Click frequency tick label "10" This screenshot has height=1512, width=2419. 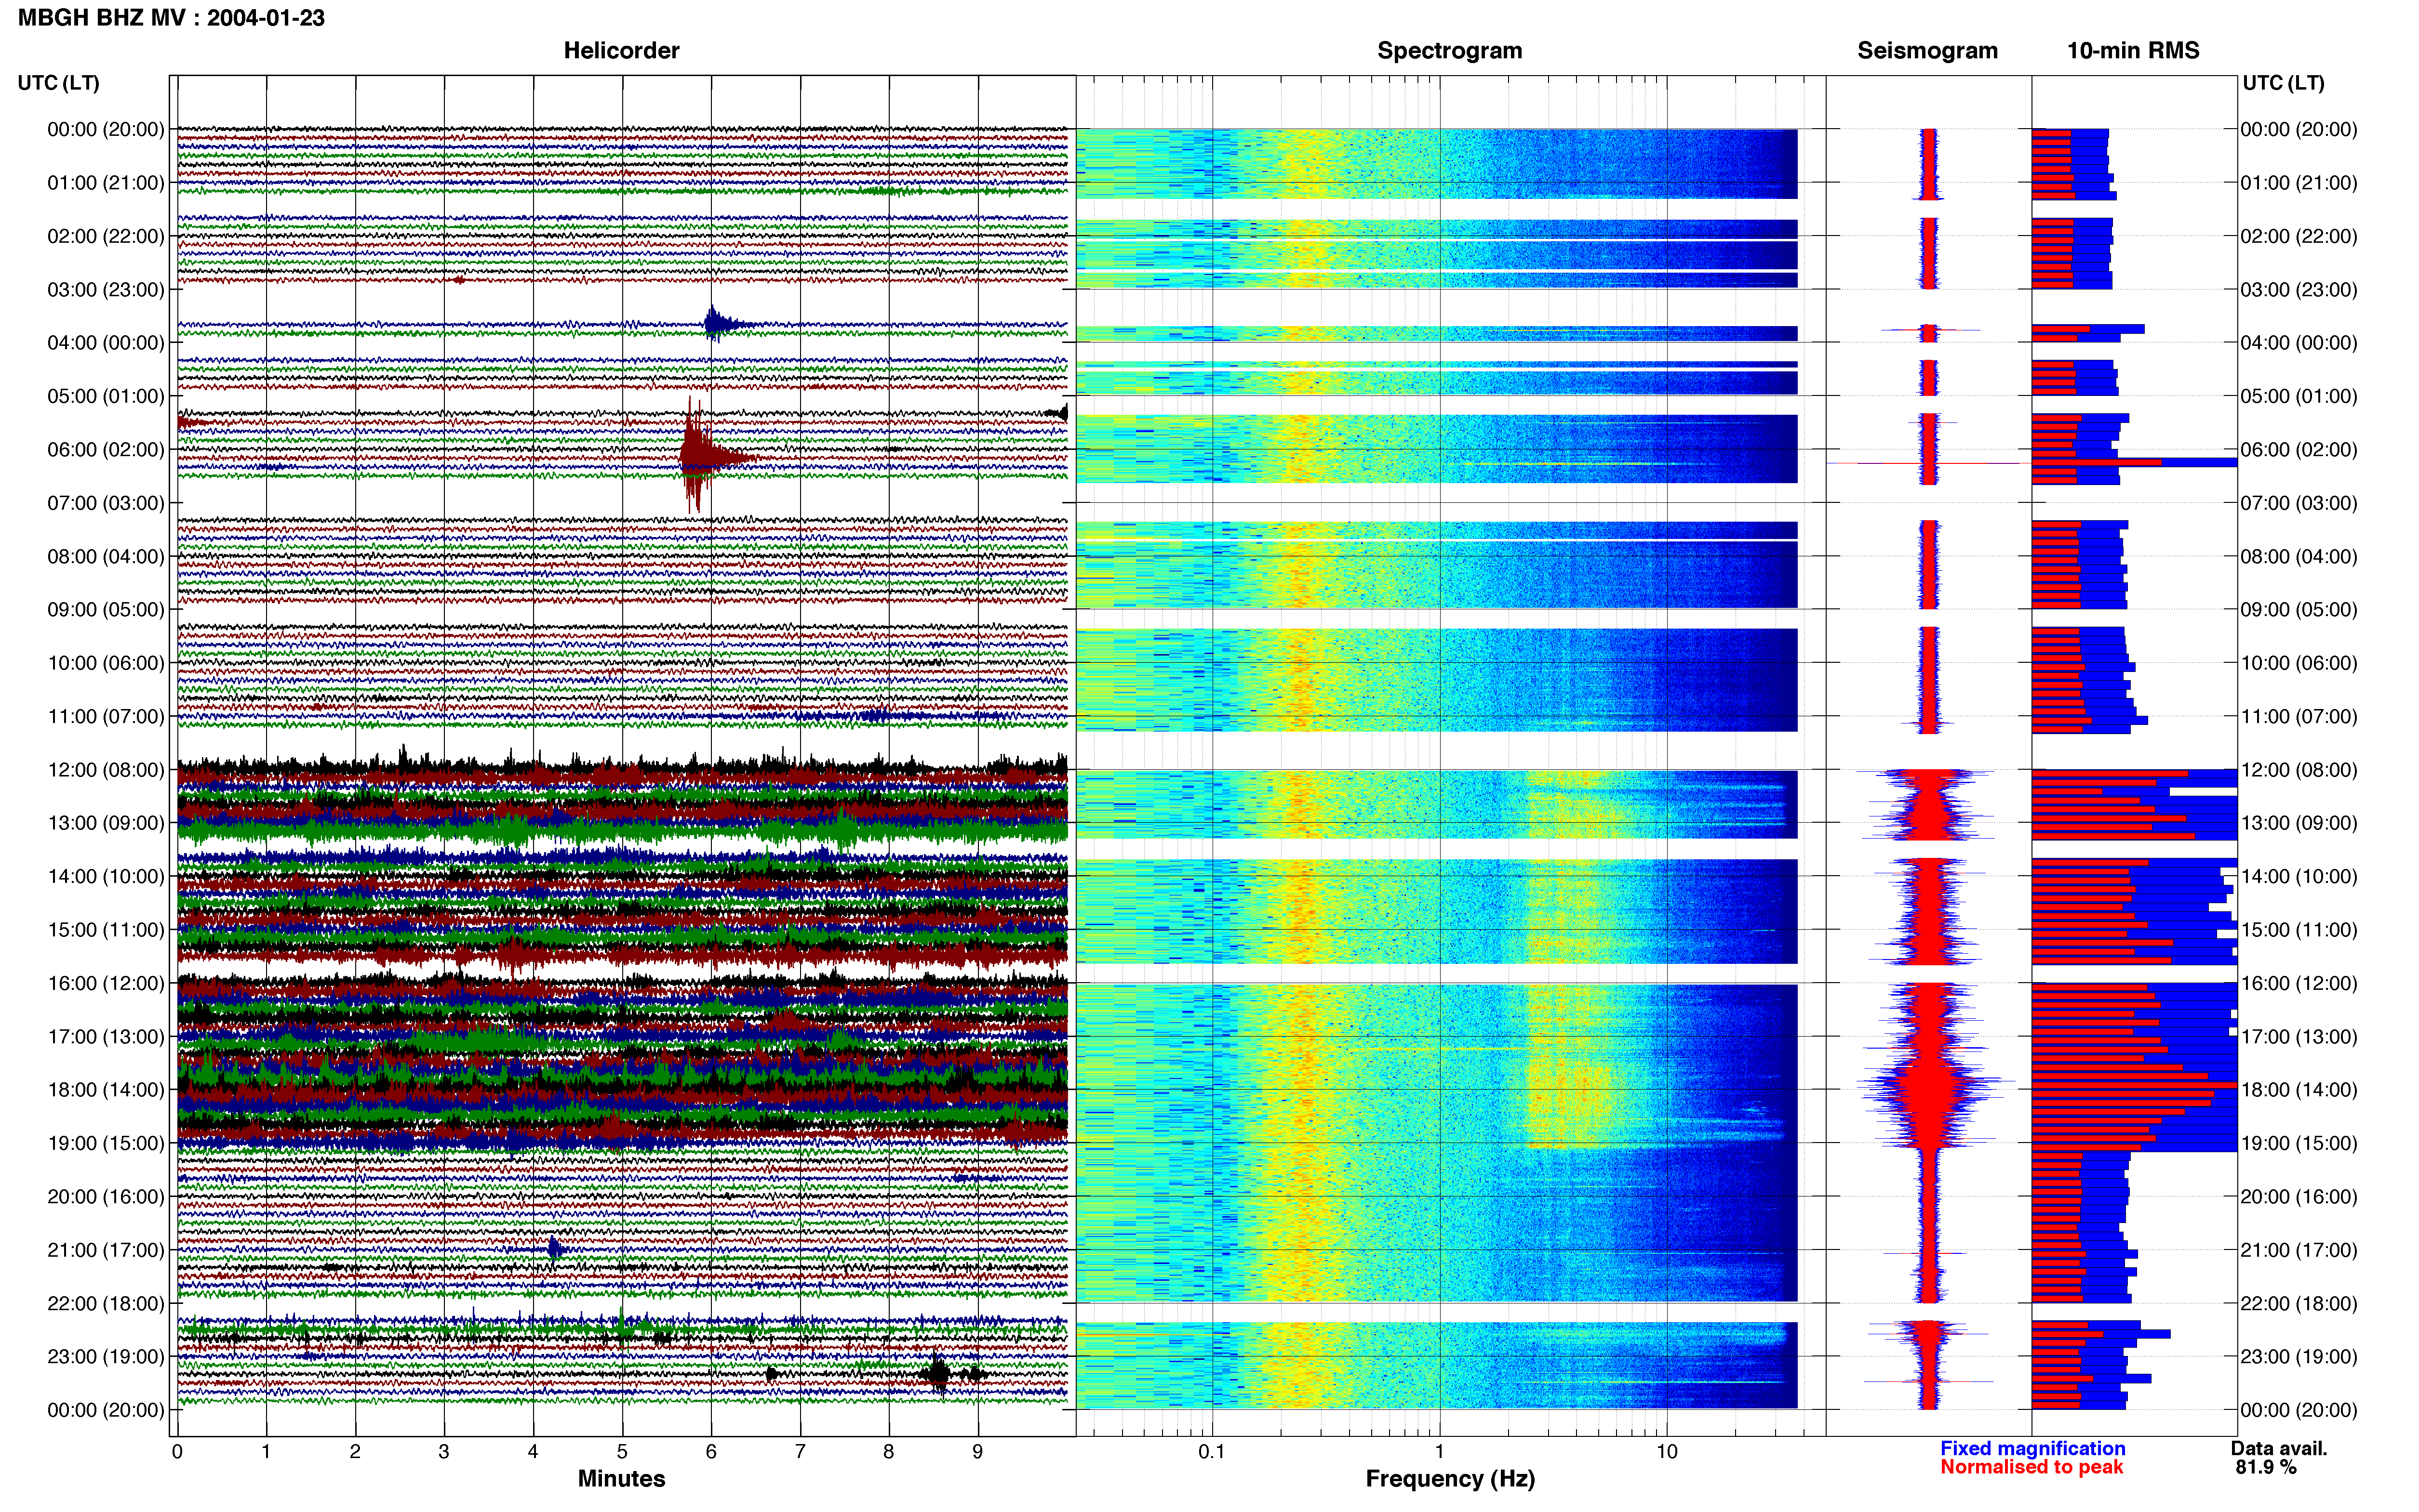pyautogui.click(x=1667, y=1452)
